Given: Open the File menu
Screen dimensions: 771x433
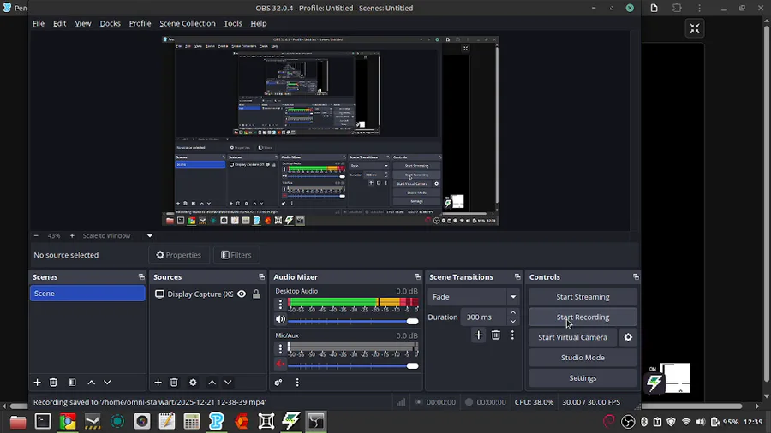Looking at the screenshot, I should click(39, 23).
